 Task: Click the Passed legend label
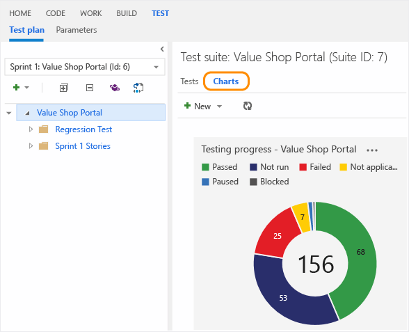(225, 167)
